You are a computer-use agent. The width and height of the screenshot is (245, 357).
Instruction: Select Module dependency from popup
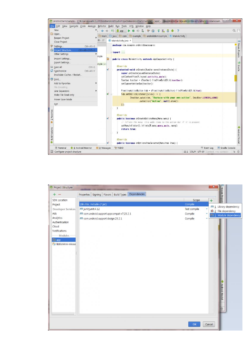pos(225,215)
